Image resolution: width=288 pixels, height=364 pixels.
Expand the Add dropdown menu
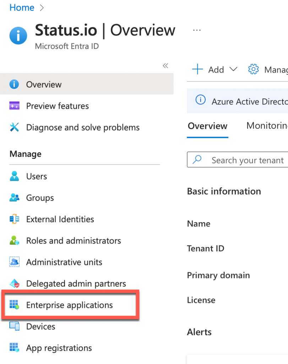point(233,70)
